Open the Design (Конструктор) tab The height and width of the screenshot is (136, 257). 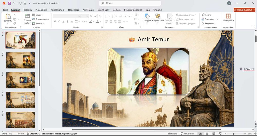click(57, 10)
